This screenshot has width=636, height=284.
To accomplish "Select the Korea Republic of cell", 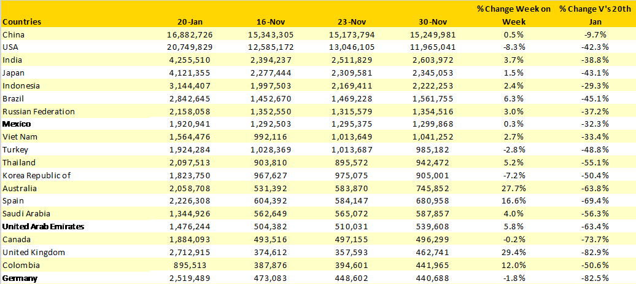I will [37, 176].
